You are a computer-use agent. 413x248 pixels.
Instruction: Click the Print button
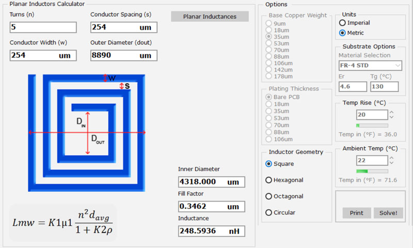click(356, 213)
